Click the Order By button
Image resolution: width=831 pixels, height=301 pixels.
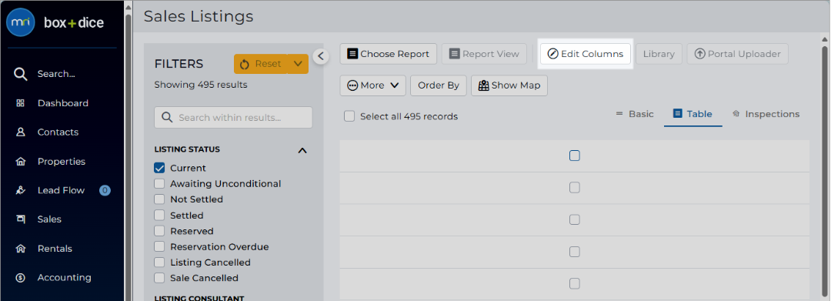click(439, 85)
